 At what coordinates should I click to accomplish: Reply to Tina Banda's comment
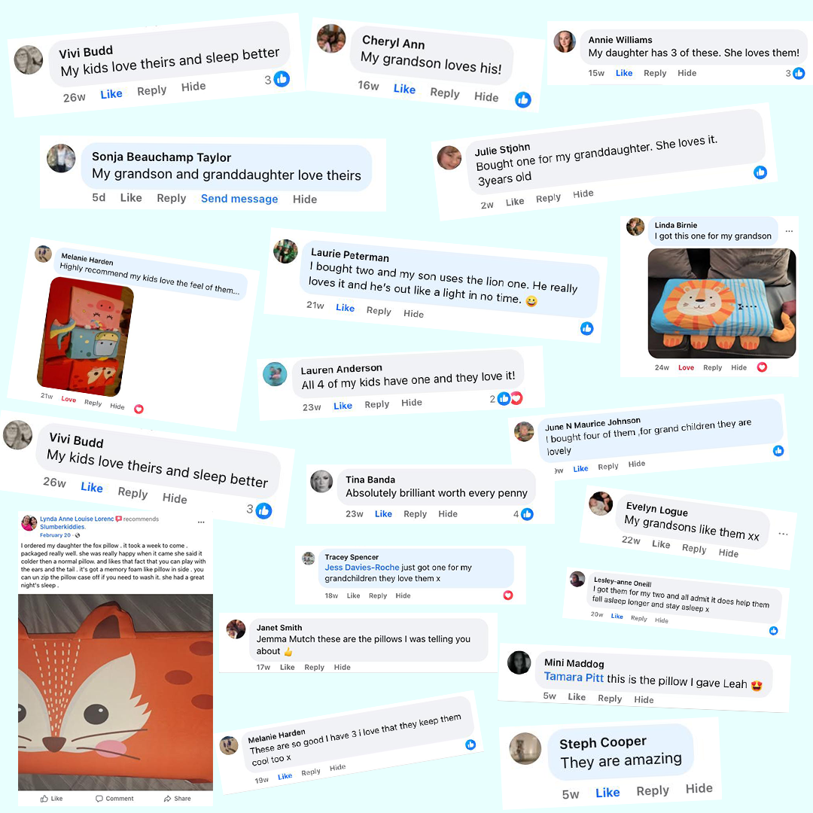click(415, 514)
